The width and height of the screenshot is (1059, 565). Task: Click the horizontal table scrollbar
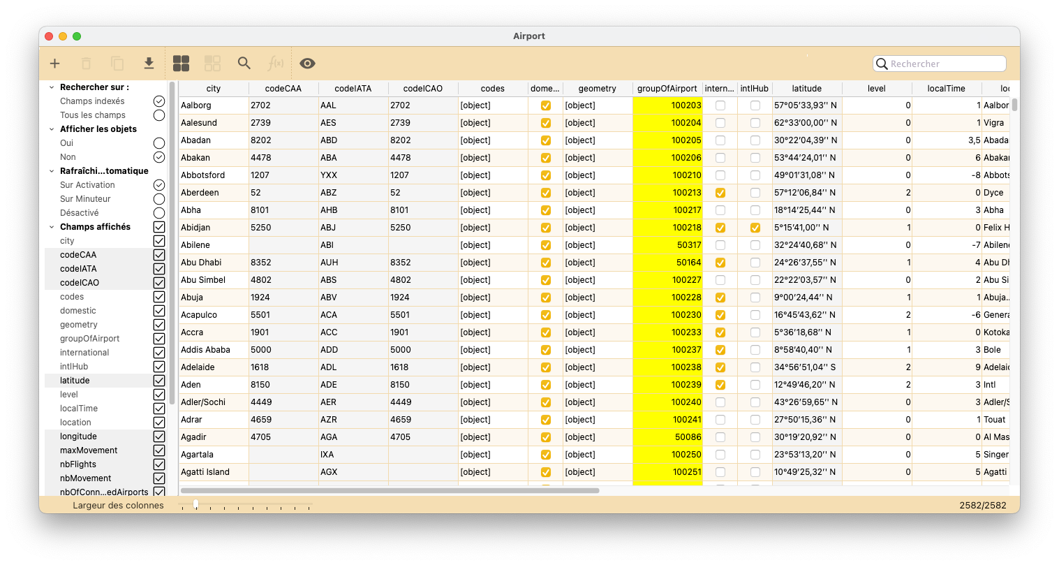(x=390, y=490)
